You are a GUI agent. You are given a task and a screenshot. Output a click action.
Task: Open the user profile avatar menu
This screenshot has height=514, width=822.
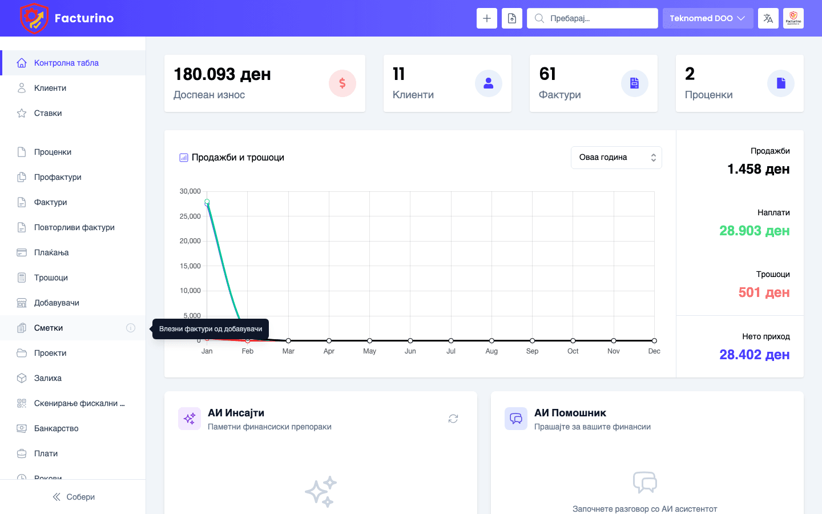(793, 18)
